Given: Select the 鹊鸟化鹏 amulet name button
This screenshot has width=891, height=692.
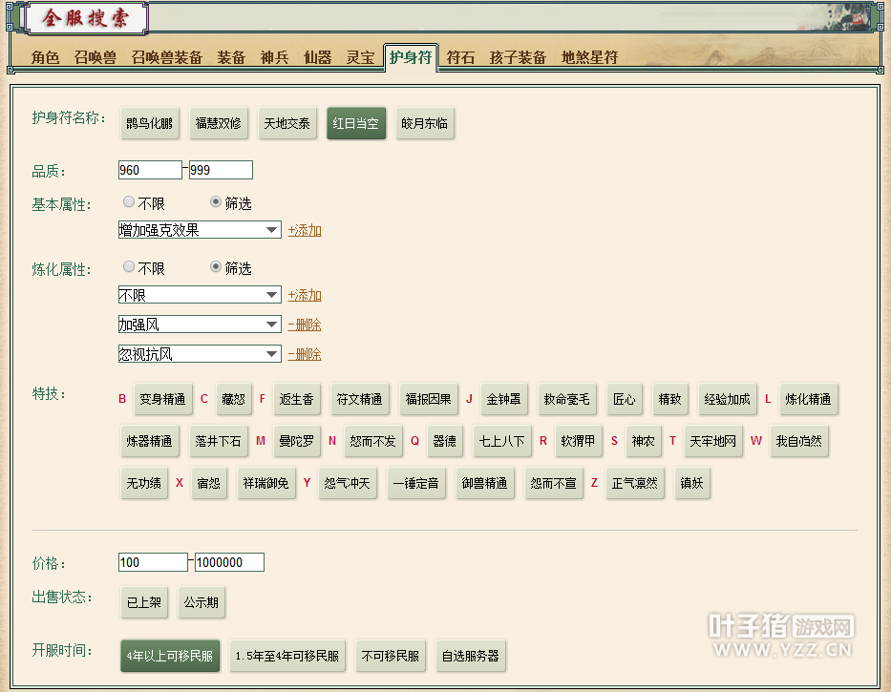Looking at the screenshot, I should (x=150, y=123).
